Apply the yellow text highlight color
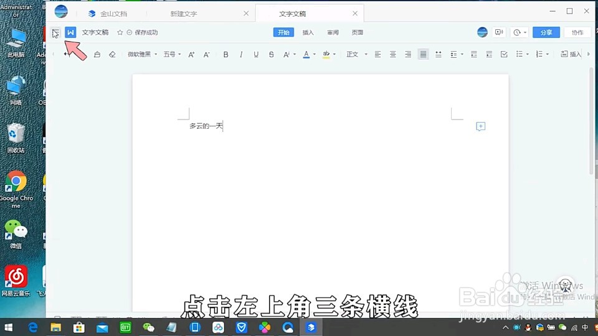The width and height of the screenshot is (598, 336). 326,55
